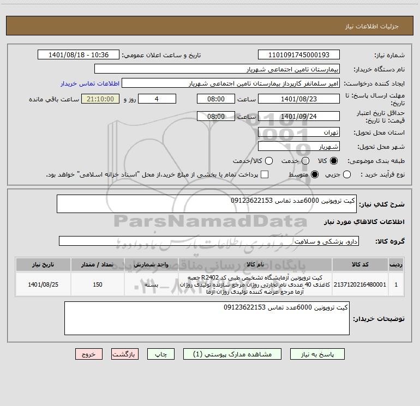Click the response deadline hour 08:00 field
The width and height of the screenshot is (420, 406).
click(216, 99)
